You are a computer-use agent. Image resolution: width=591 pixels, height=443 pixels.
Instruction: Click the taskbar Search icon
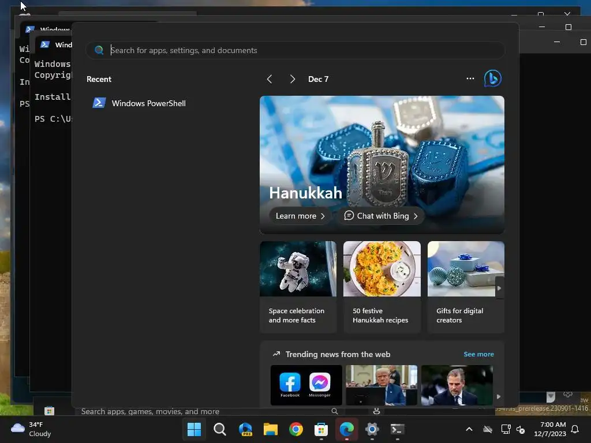(220, 429)
